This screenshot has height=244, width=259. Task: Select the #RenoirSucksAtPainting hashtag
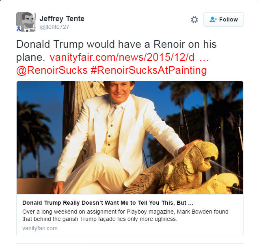click(149, 71)
